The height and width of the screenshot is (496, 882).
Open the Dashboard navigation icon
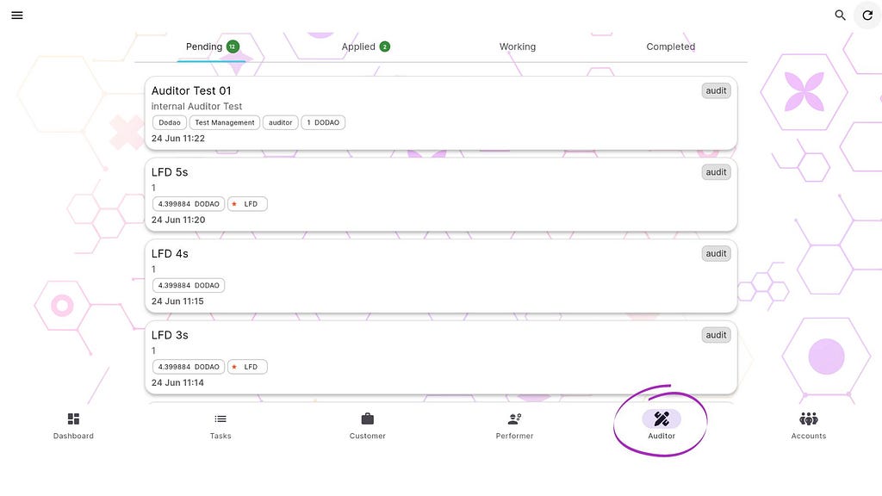tap(73, 419)
